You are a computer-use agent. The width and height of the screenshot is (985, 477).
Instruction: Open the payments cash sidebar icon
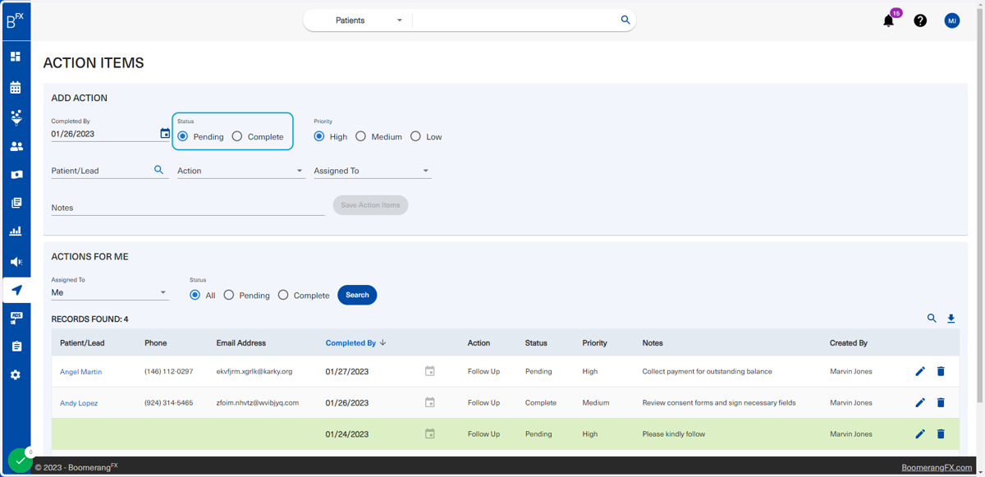click(16, 175)
